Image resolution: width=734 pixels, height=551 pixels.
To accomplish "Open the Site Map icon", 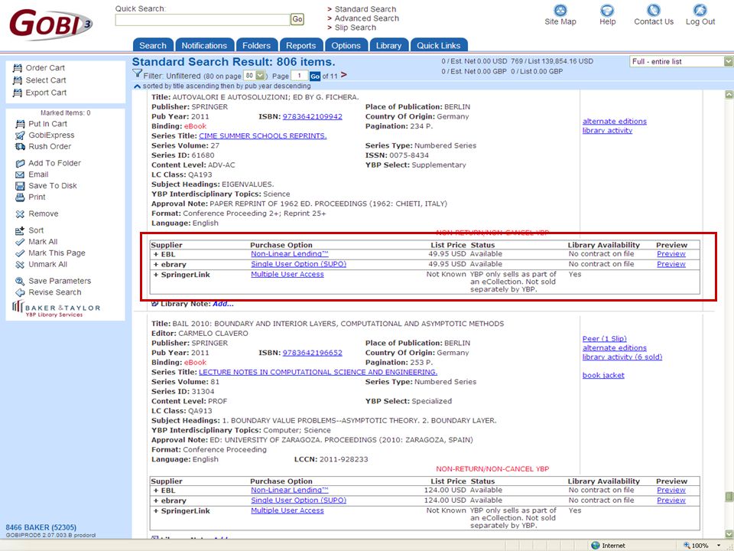I will pyautogui.click(x=560, y=10).
